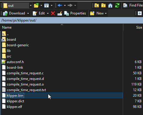Click the Parent directory folder icon
The image size is (143, 115).
pyautogui.click(x=97, y=5)
